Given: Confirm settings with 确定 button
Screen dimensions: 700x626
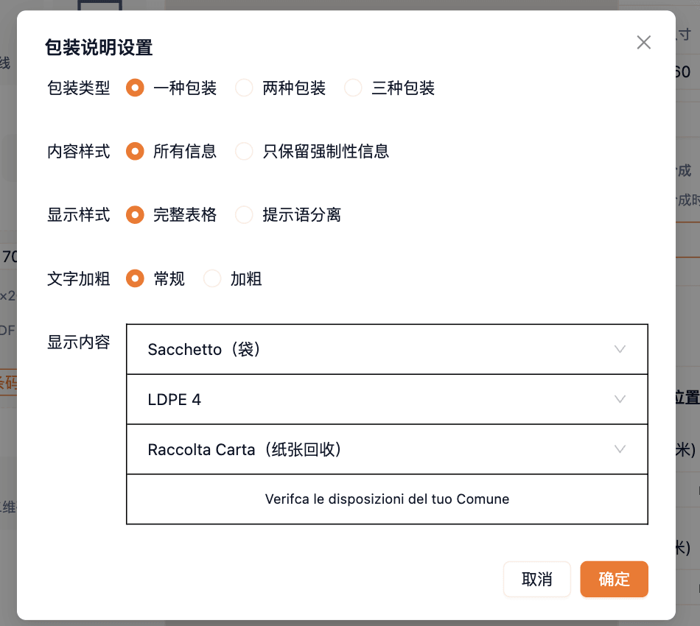Looking at the screenshot, I should tap(614, 579).
